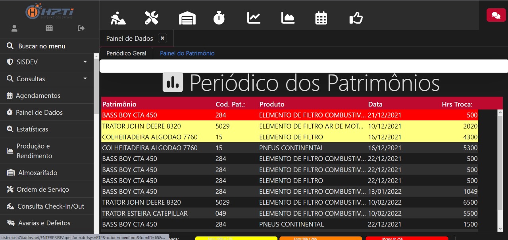This screenshot has width=508, height=240.
Task: Open the warehouse garage icon
Action: click(187, 18)
